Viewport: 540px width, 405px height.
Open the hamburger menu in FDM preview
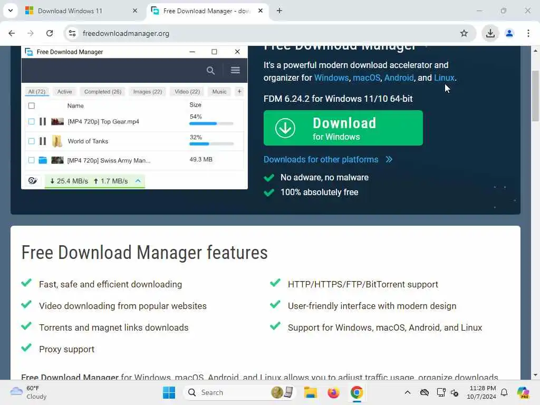(x=235, y=70)
